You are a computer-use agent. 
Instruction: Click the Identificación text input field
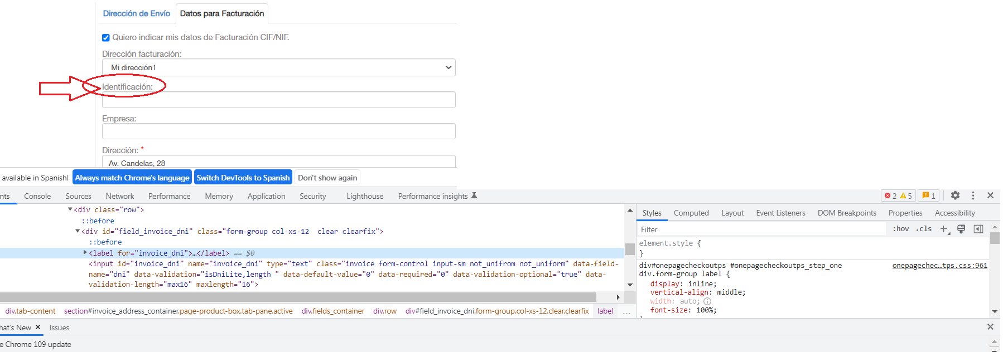[x=279, y=100]
